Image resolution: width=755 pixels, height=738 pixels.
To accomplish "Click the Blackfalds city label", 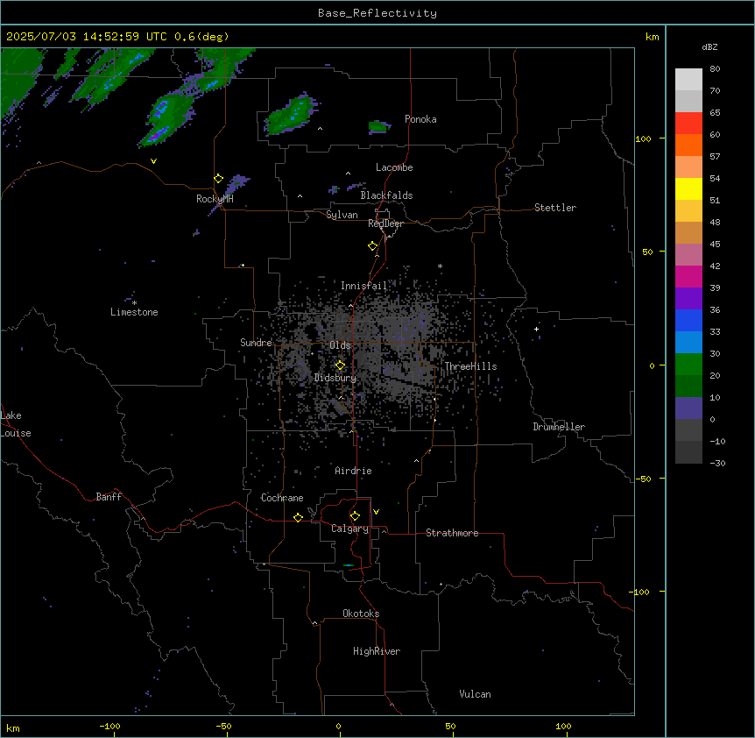I will [386, 195].
